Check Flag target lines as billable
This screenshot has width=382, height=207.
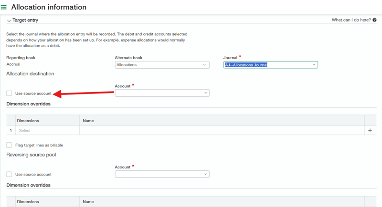coord(9,145)
